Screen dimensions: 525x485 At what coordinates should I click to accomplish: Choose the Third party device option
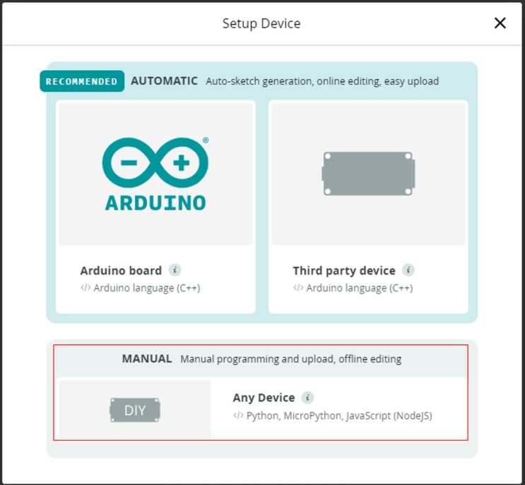(x=368, y=207)
